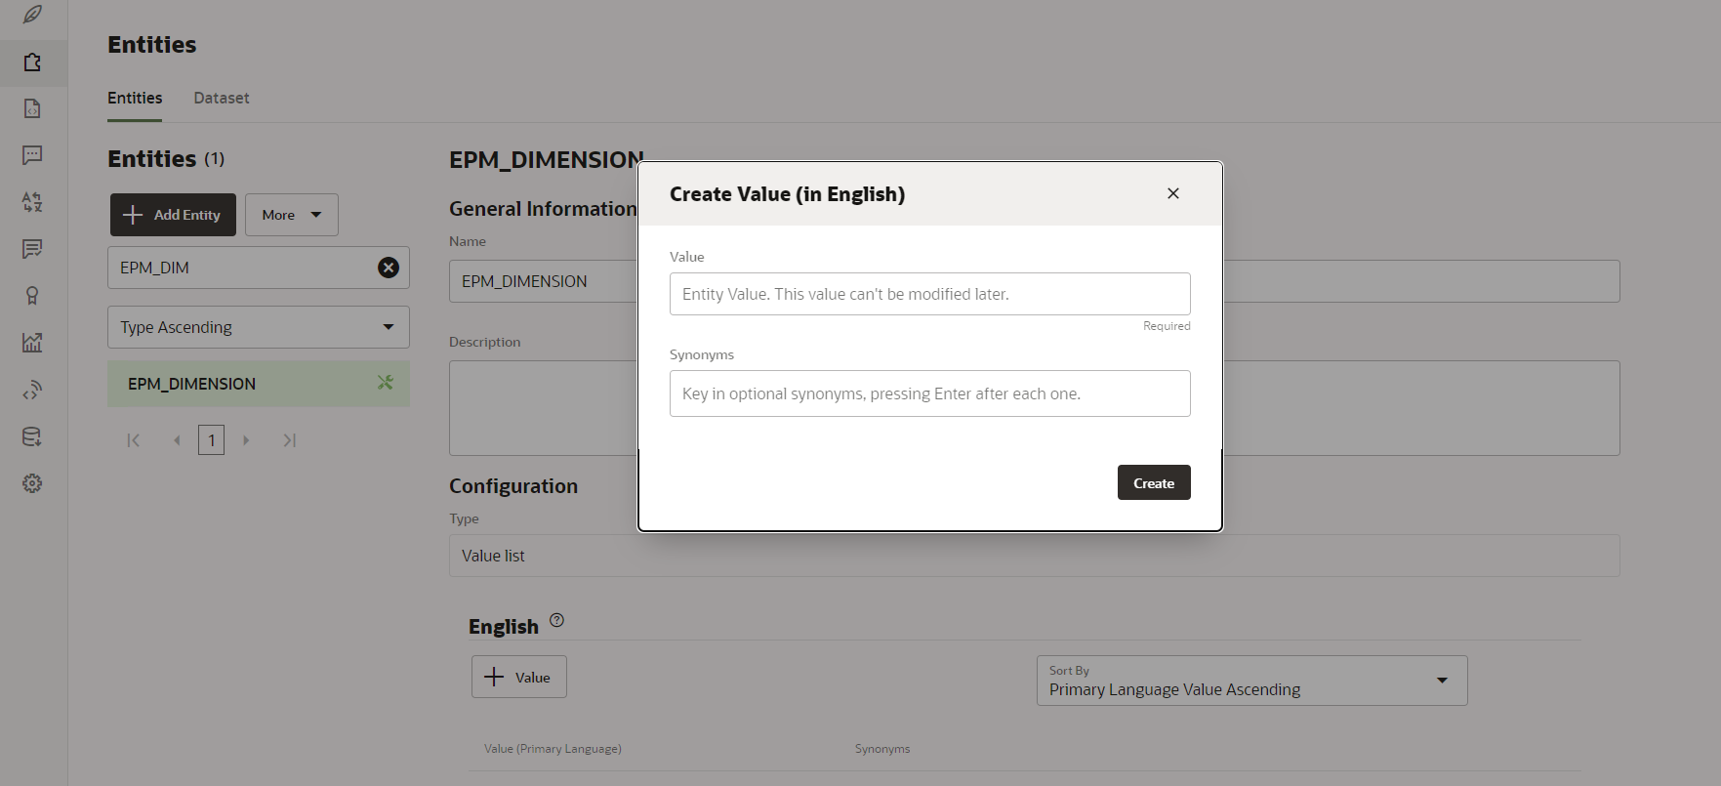Open the Sort By Primary Language dropdown
Viewport: 1721px width, 786px height.
pos(1251,681)
